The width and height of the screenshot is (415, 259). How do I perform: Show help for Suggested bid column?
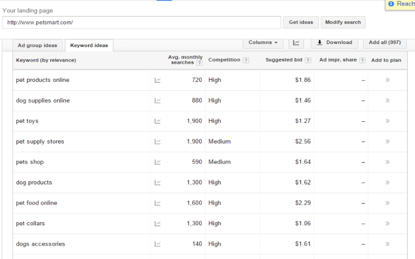click(x=308, y=60)
